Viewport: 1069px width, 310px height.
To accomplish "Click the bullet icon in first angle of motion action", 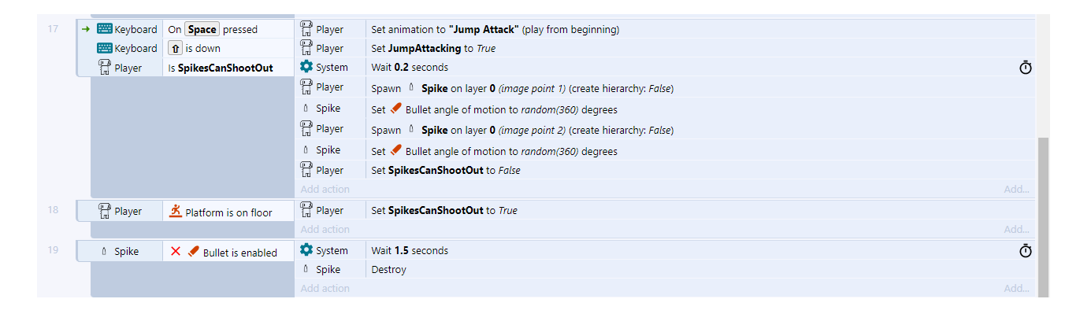I will (396, 109).
